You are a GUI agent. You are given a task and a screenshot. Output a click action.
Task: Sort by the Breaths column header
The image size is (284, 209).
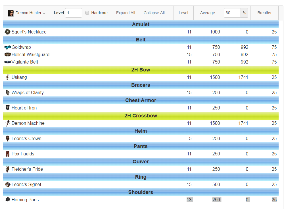tap(264, 13)
